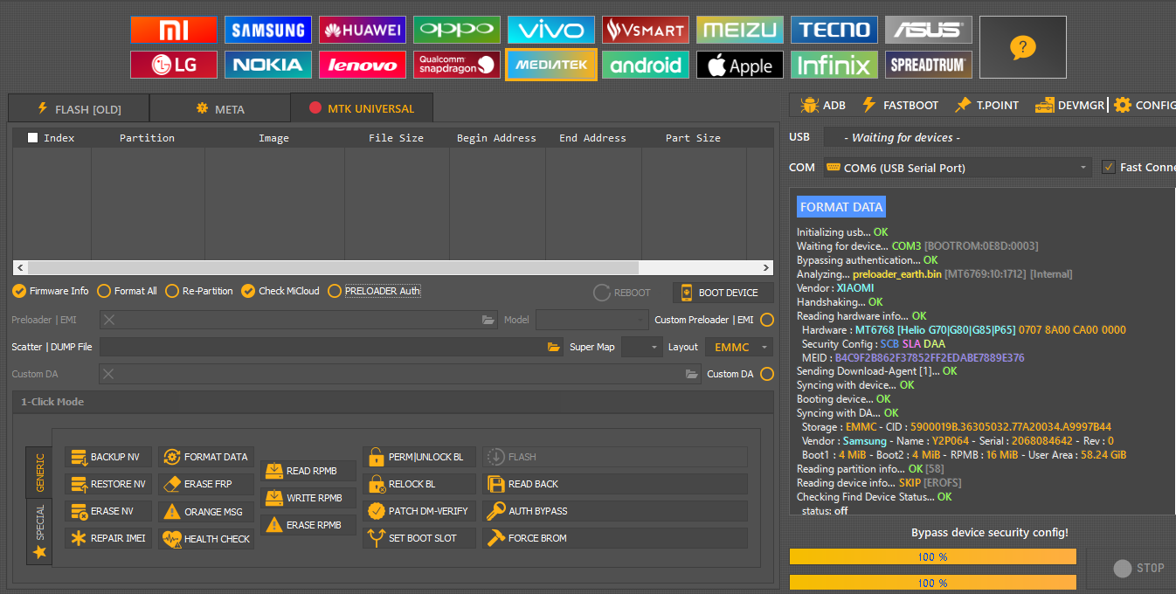Expand the COM6 USB Serial Port dropdown
Viewport: 1176px width, 594px height.
[x=1083, y=168]
